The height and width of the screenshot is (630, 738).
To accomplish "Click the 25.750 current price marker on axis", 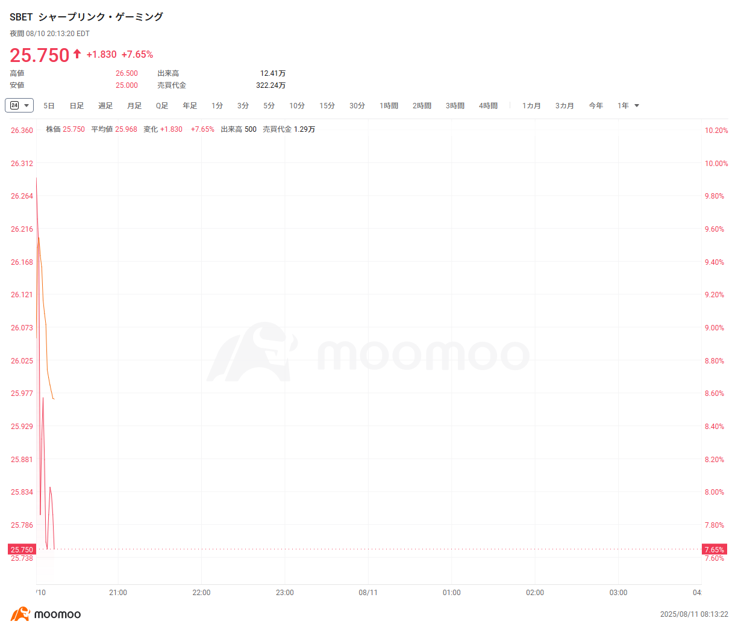I will tap(22, 549).
